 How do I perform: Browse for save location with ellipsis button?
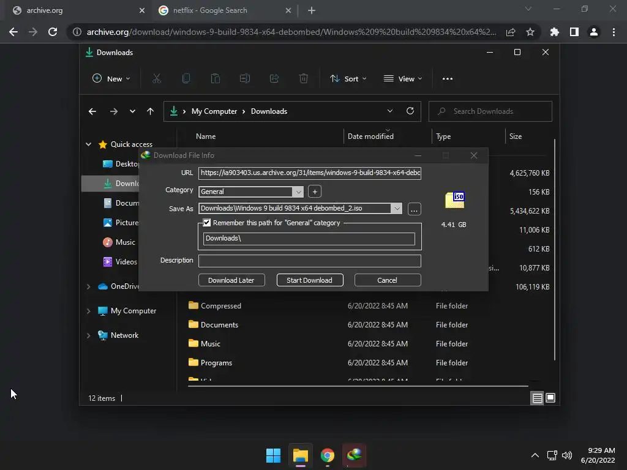(x=415, y=209)
